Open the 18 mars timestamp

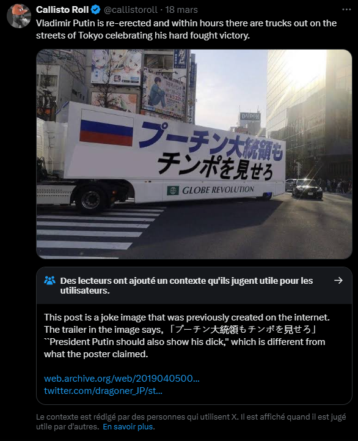(181, 10)
